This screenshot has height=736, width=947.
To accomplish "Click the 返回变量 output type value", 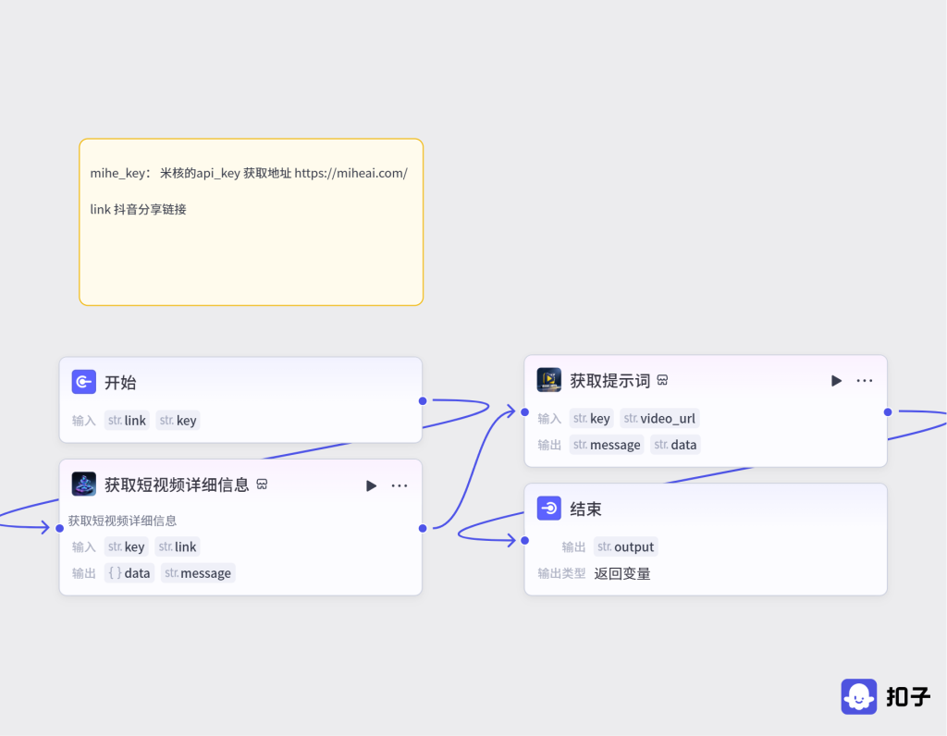I will (622, 573).
